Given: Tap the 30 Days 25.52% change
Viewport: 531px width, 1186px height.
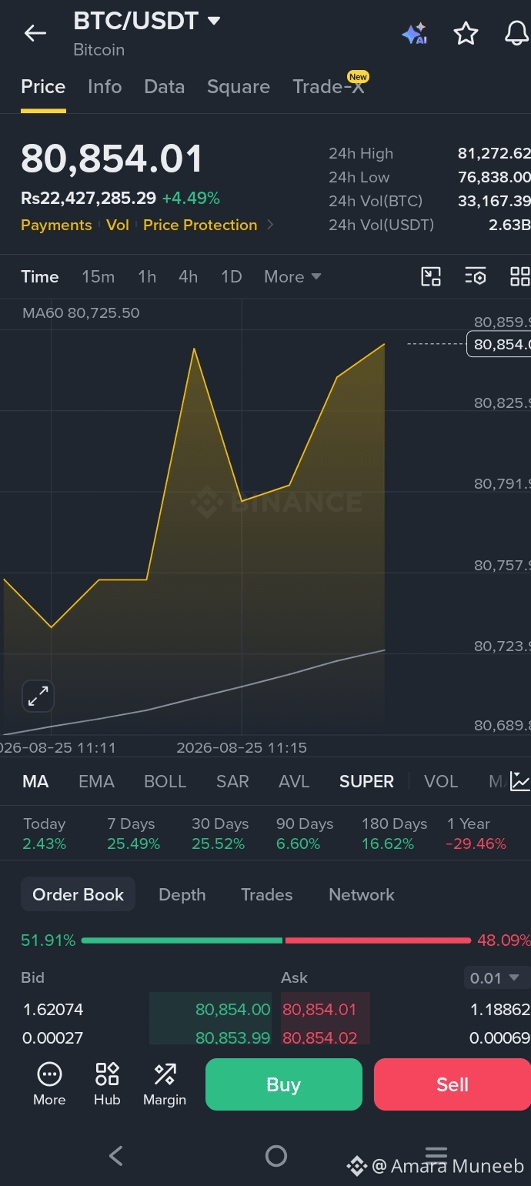Looking at the screenshot, I should [x=219, y=834].
